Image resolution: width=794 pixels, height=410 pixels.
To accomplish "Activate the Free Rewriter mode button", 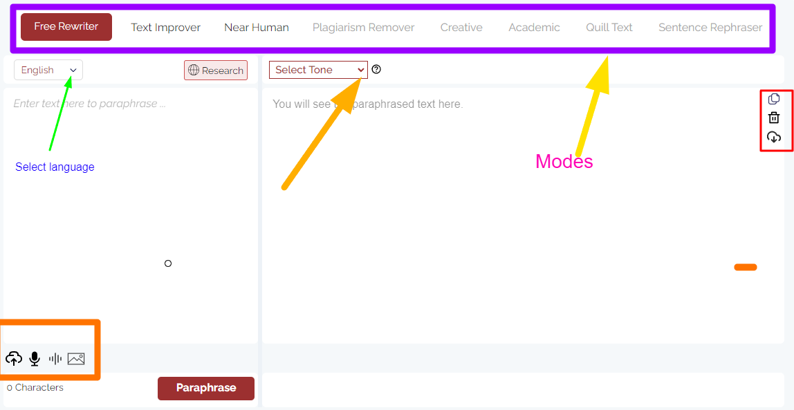I will point(66,26).
